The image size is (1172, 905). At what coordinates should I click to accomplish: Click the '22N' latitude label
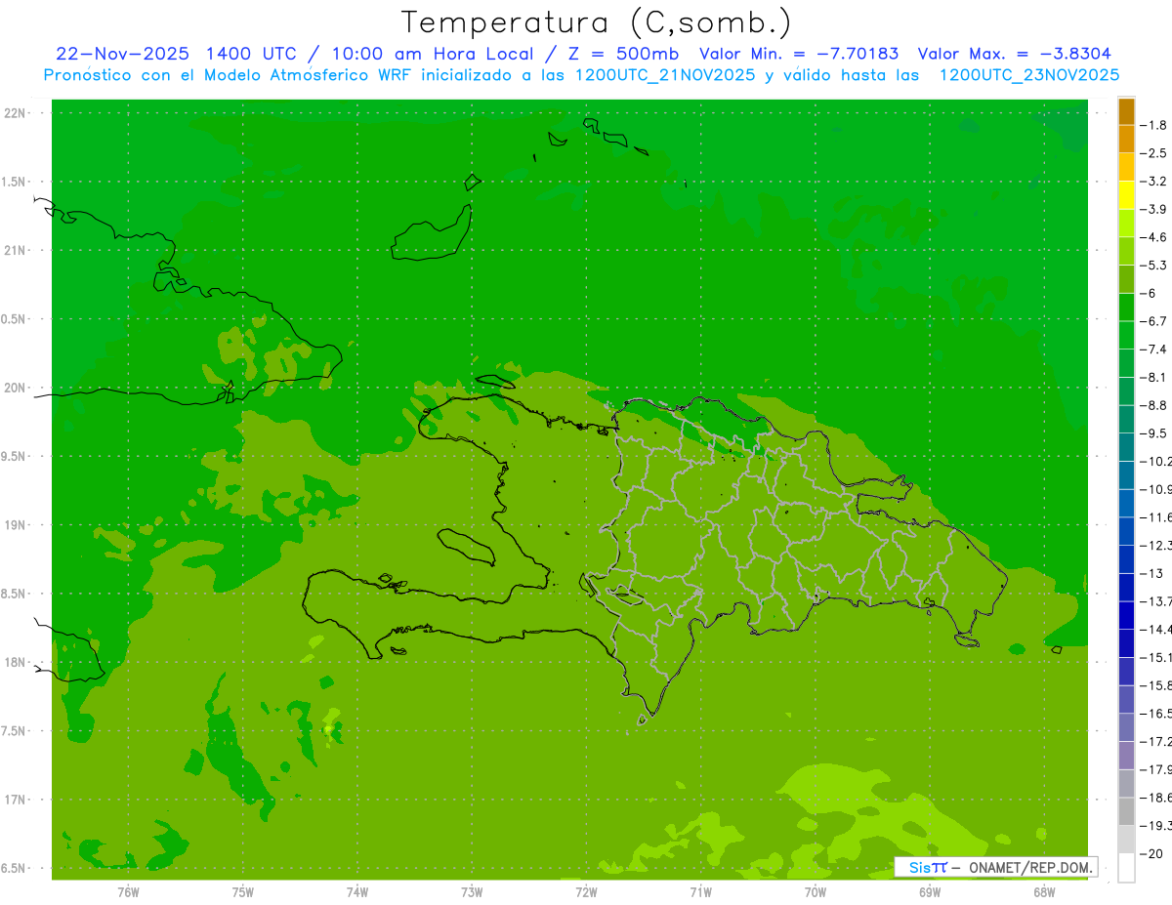point(16,113)
